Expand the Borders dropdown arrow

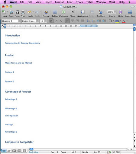[113, 21]
